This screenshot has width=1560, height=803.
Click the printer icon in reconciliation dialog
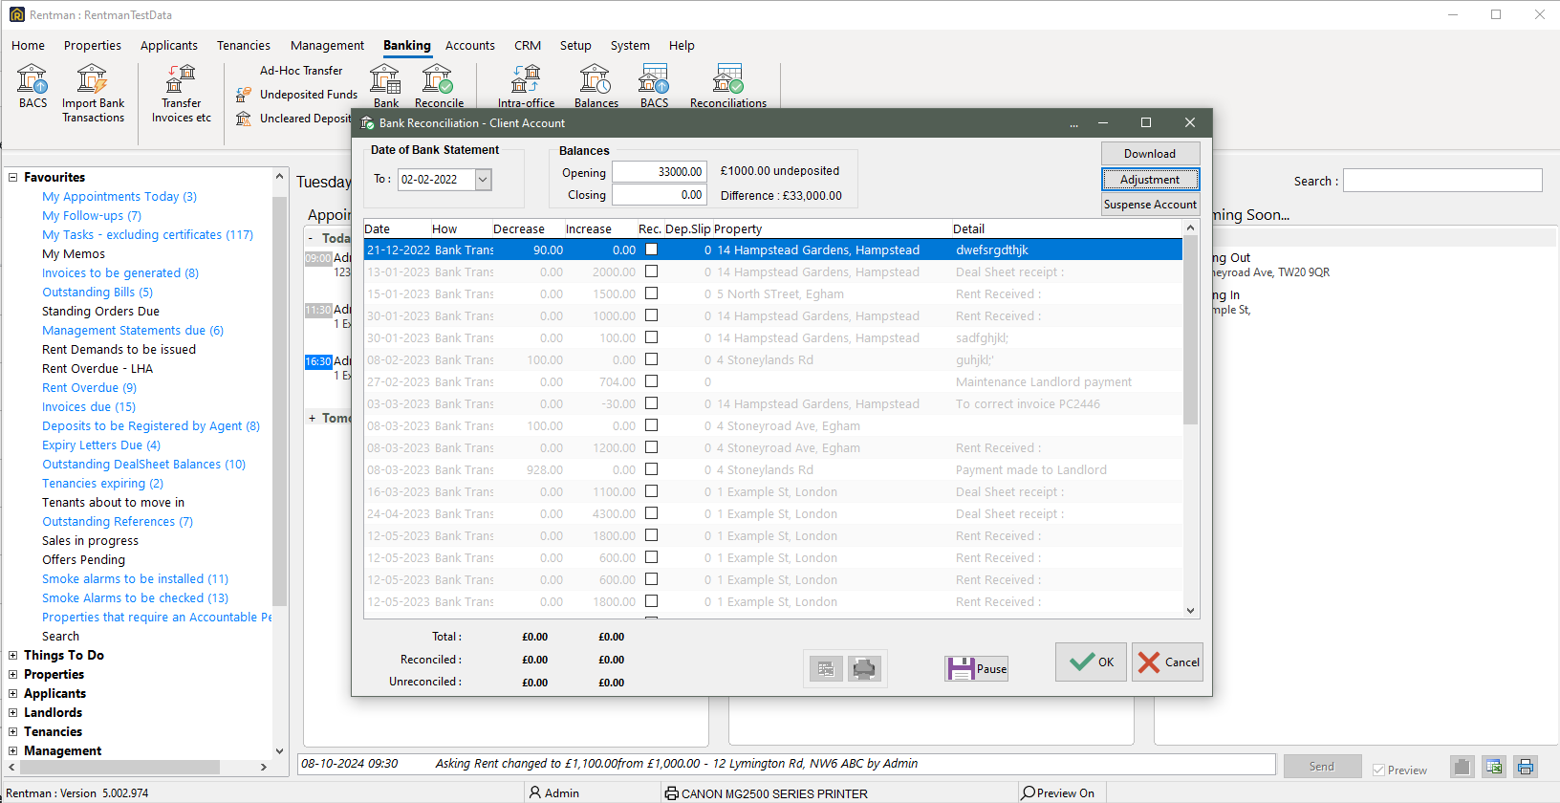[x=864, y=669]
